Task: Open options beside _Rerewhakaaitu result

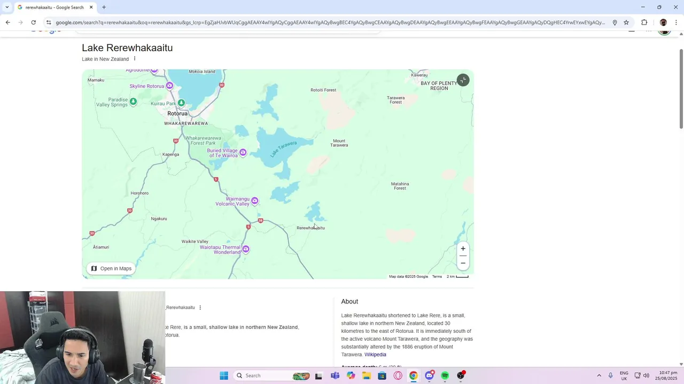Action: [x=200, y=308]
